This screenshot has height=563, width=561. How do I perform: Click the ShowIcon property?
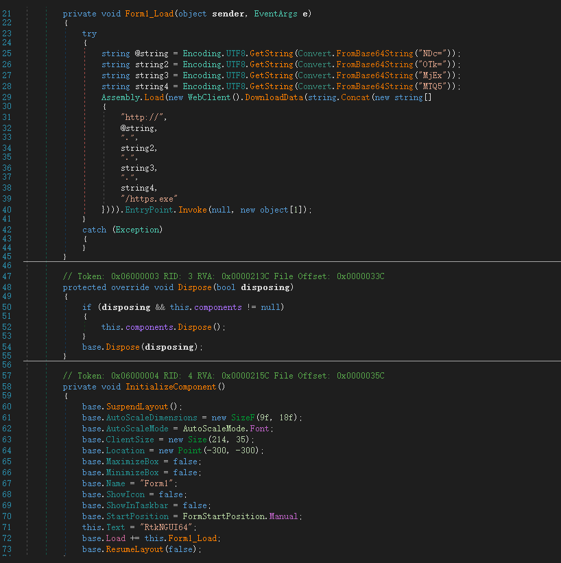click(x=126, y=495)
